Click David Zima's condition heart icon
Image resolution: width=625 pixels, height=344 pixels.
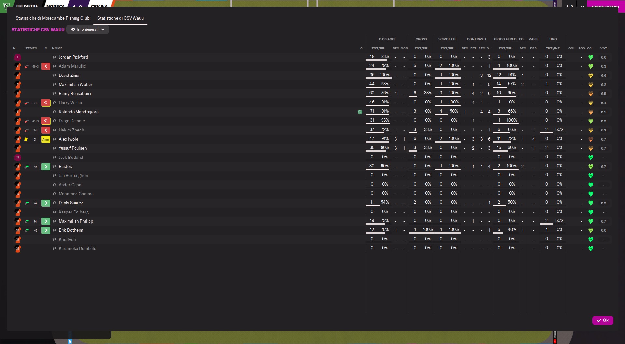coord(590,76)
